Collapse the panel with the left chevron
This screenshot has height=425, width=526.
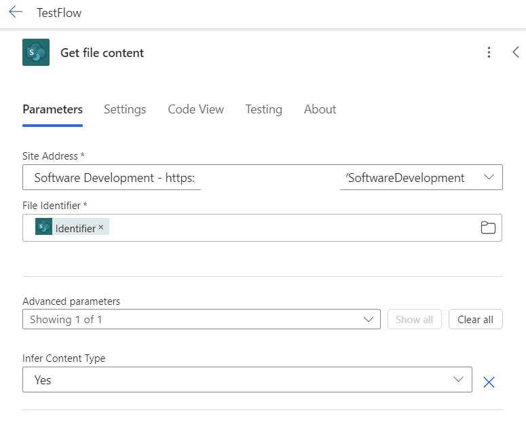[516, 52]
